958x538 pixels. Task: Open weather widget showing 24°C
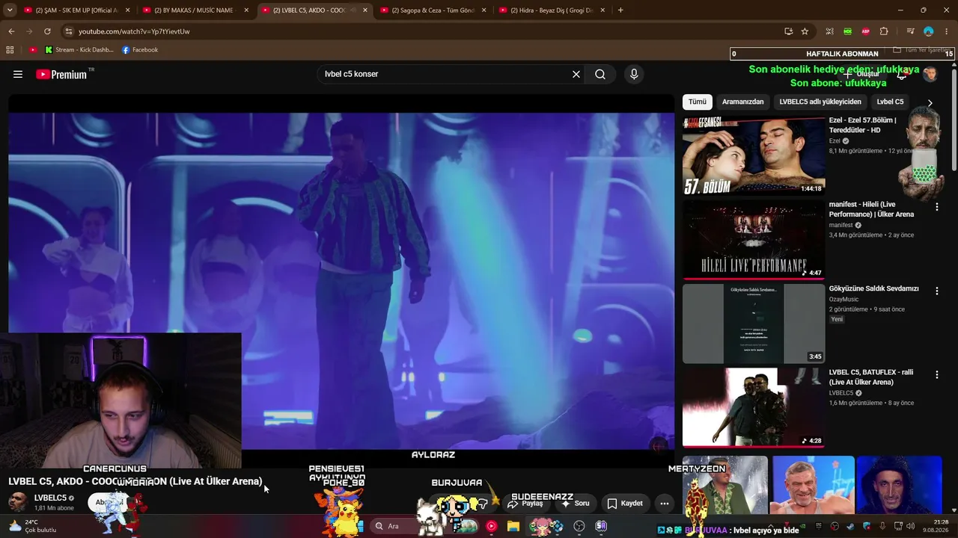click(x=33, y=526)
